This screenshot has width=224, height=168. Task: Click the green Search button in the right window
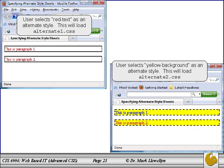pyautogui.click(x=209, y=94)
